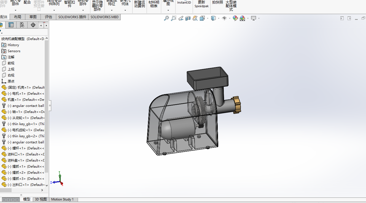
Task: Open the PropertyManager panel tab
Action: click(11, 25)
